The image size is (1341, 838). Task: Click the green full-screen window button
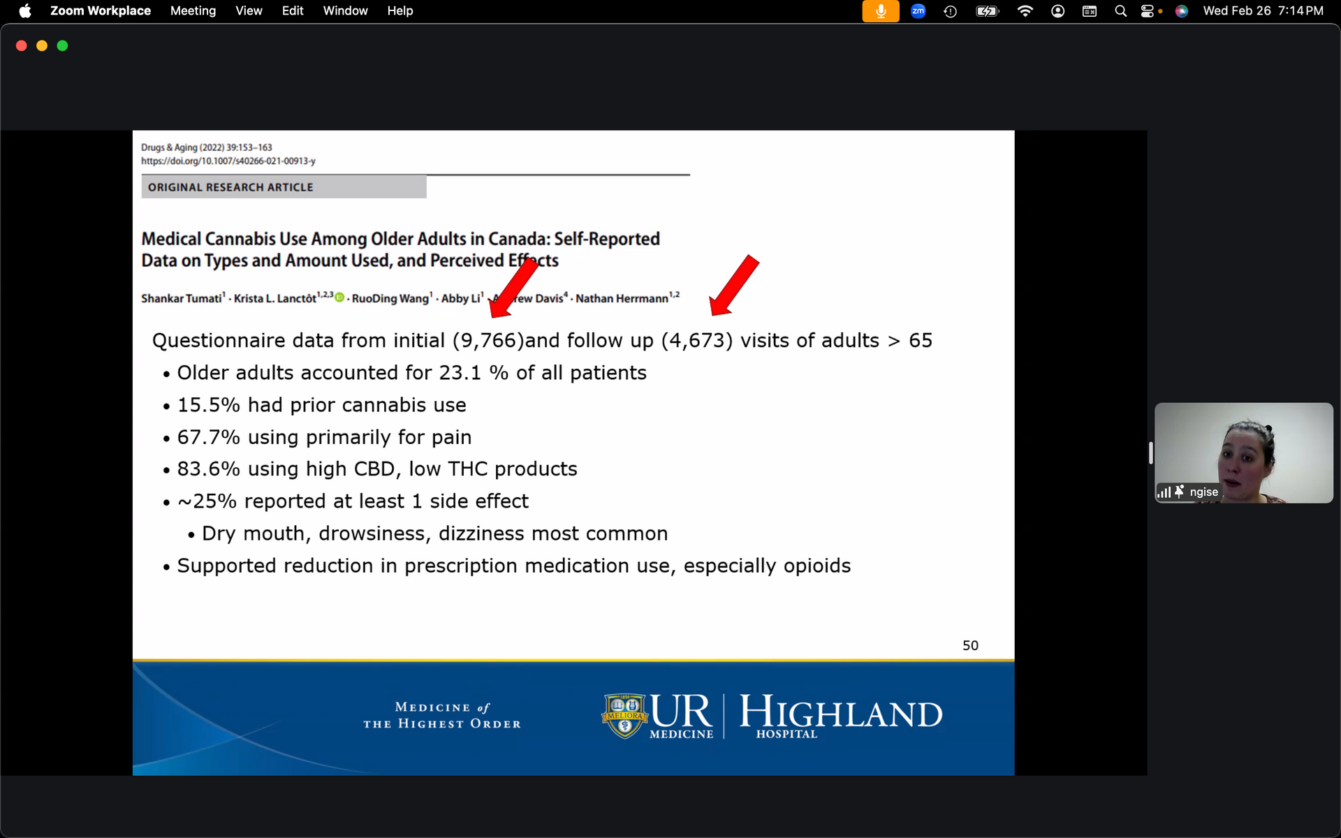(62, 45)
